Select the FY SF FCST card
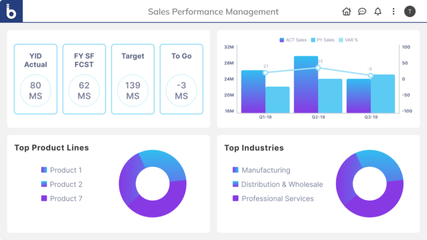The image size is (427, 240). (x=84, y=79)
